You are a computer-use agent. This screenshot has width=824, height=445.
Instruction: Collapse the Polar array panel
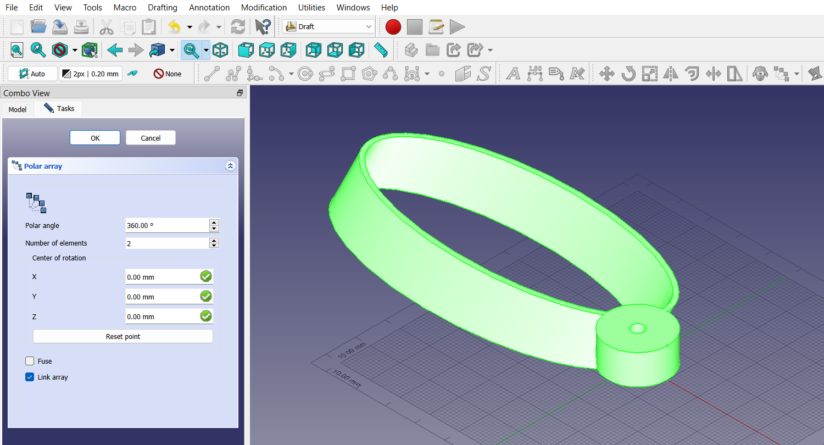[230, 165]
